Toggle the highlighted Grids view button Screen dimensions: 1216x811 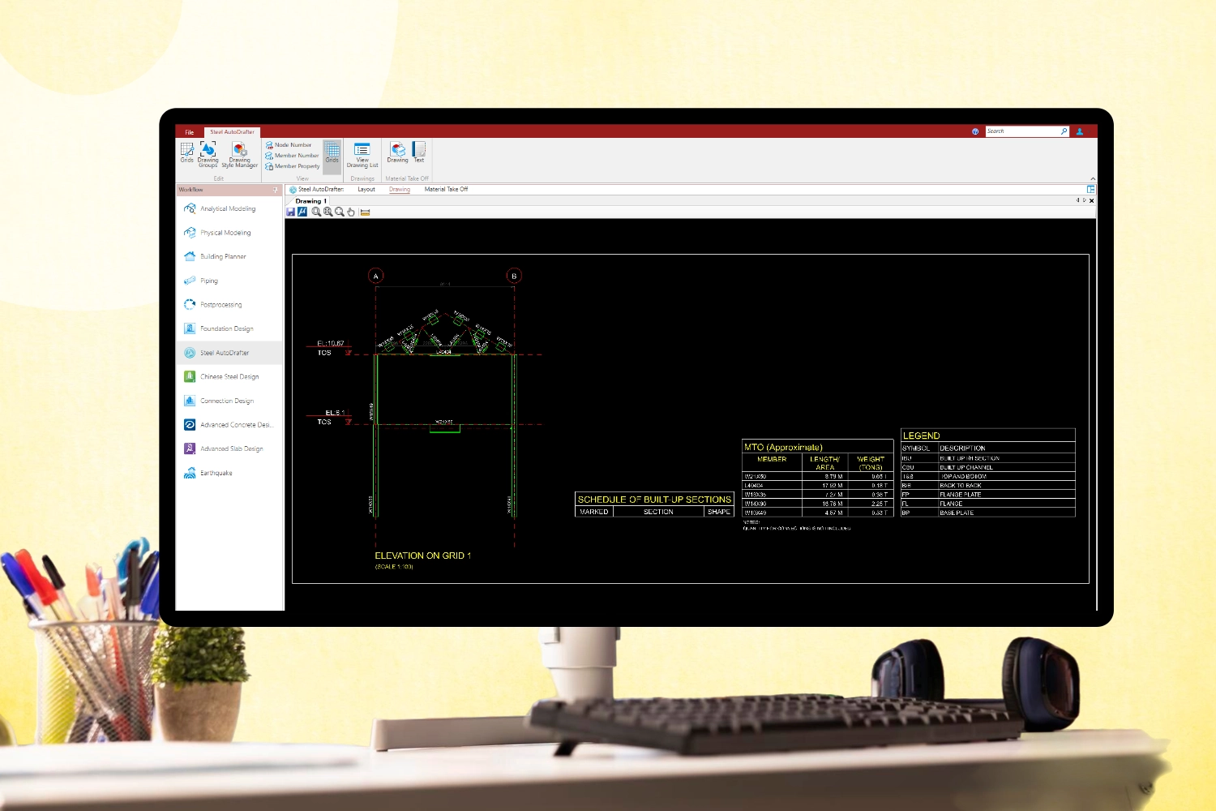tap(332, 152)
